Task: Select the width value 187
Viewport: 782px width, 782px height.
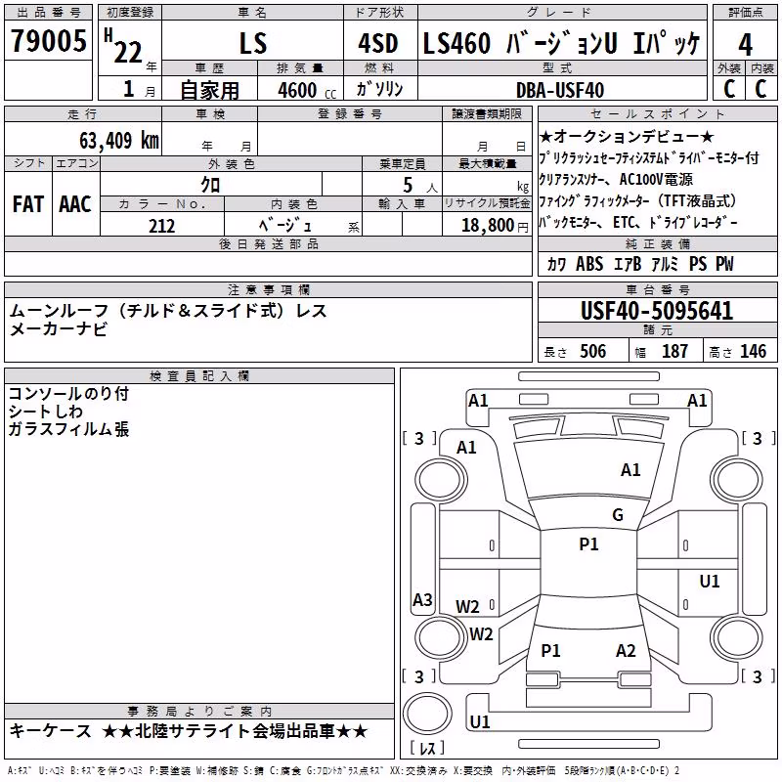Action: point(674,351)
